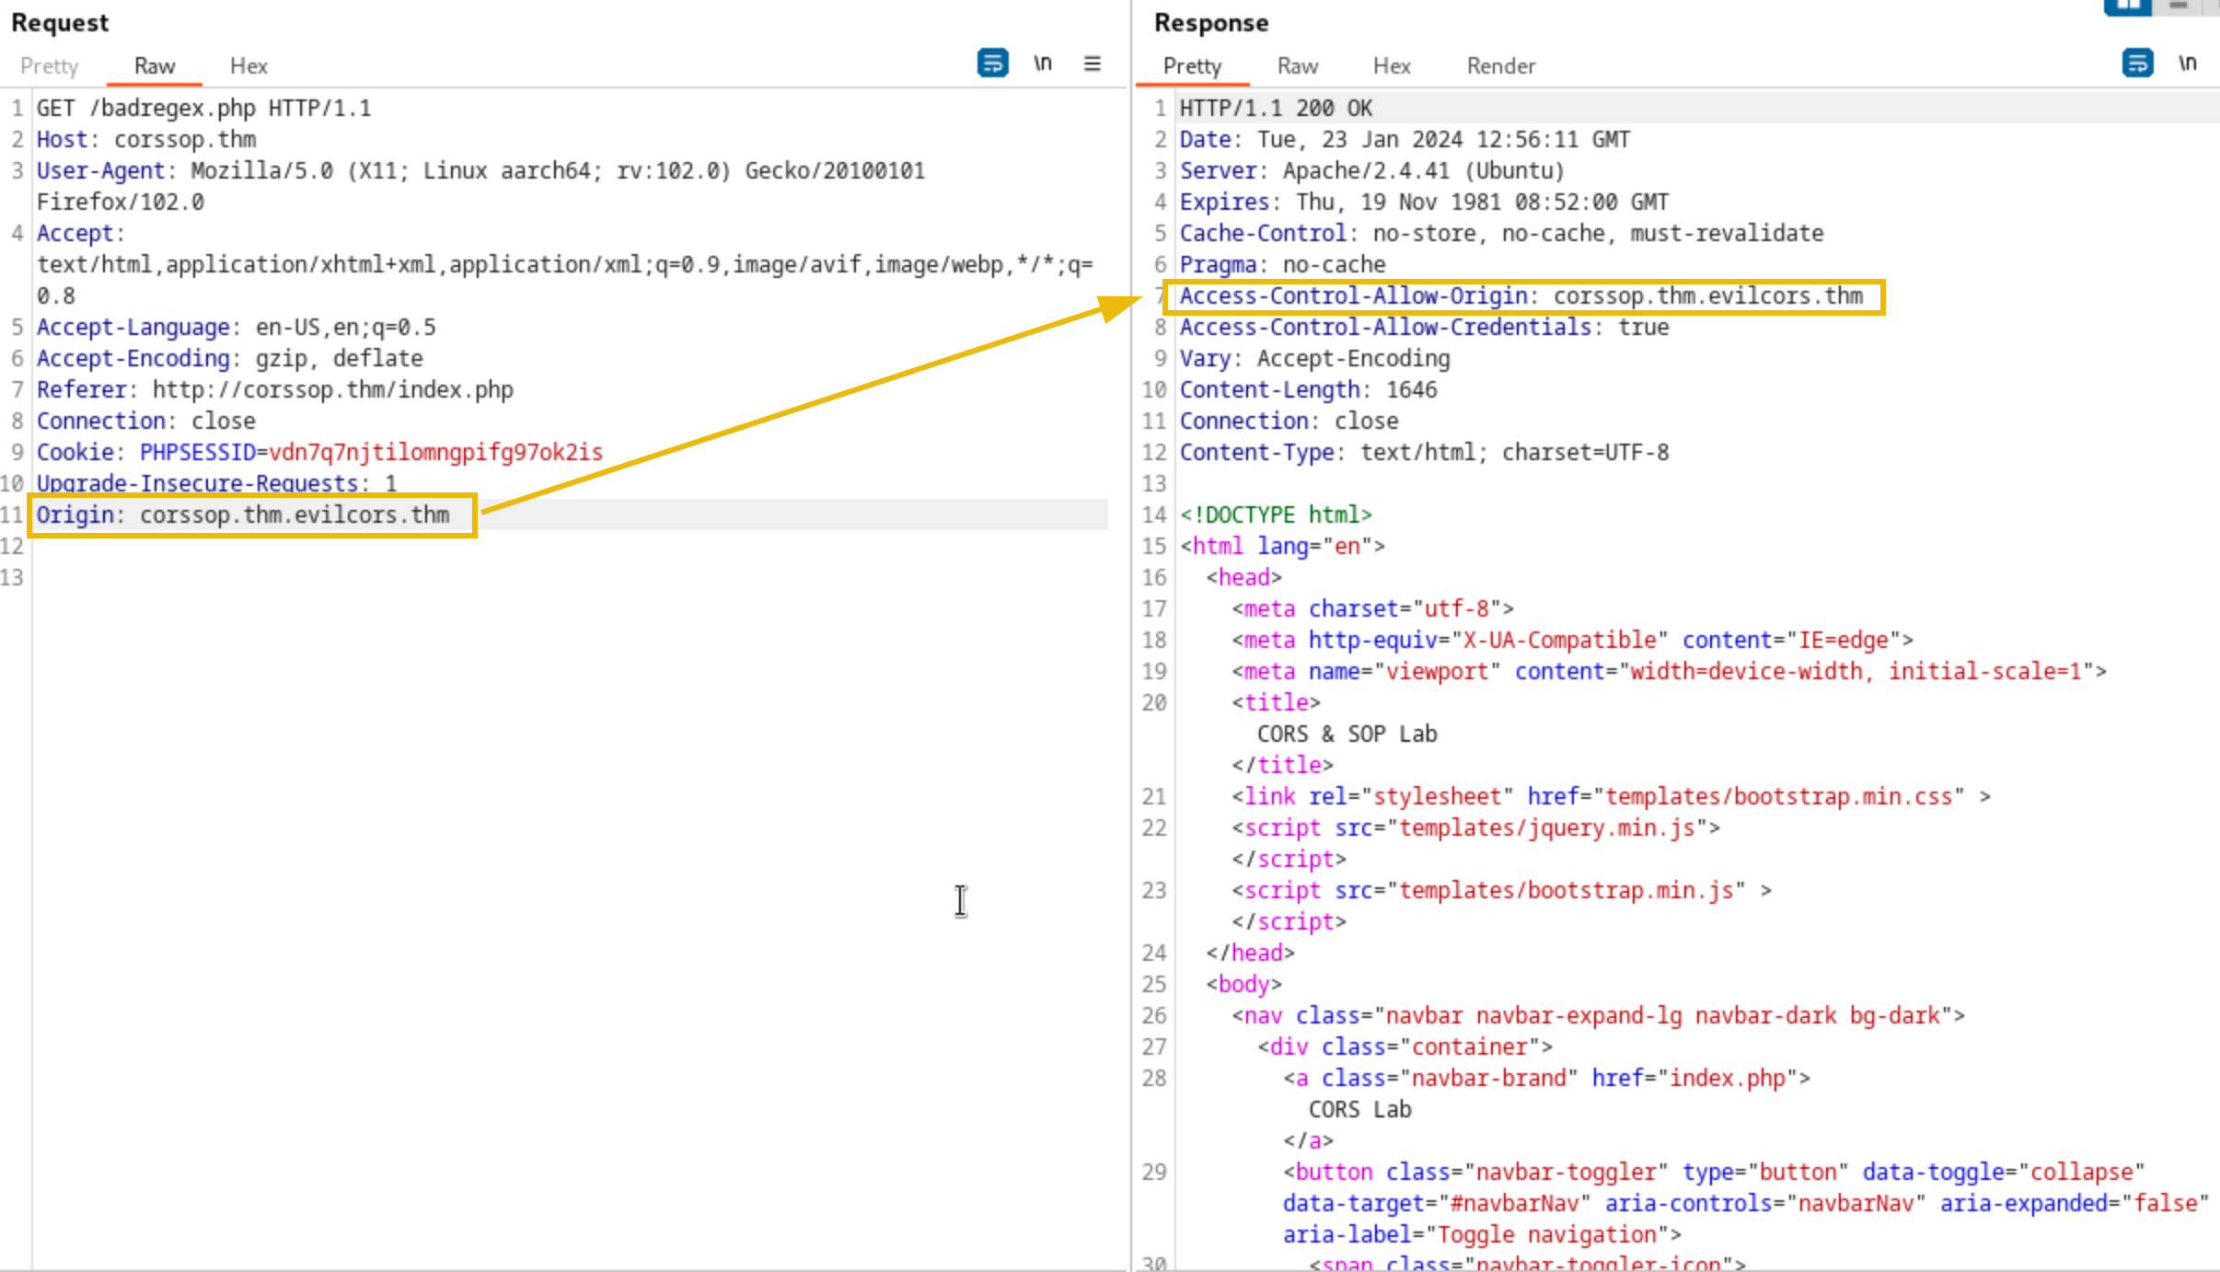Click 'HTTP/1.1 200 OK' response status line
Image resolution: width=2220 pixels, height=1272 pixels.
(1276, 109)
